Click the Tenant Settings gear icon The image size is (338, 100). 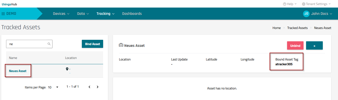304,4
